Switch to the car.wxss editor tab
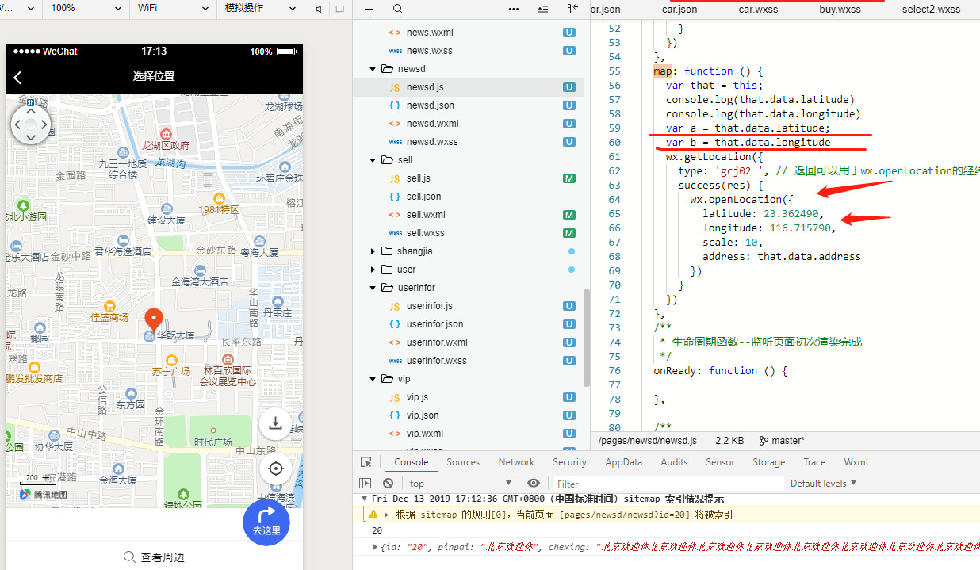 758,10
